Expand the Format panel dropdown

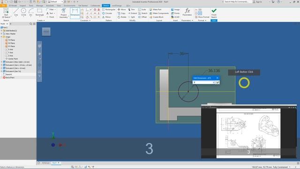click(202, 21)
